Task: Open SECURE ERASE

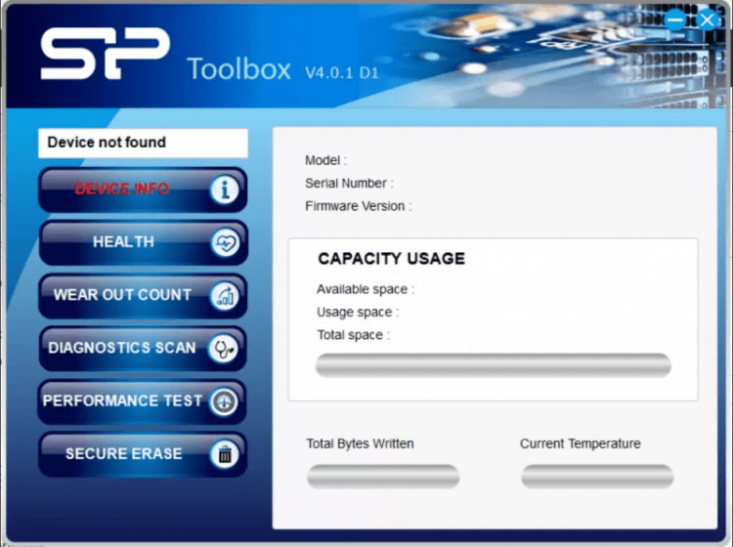Action: pos(143,454)
